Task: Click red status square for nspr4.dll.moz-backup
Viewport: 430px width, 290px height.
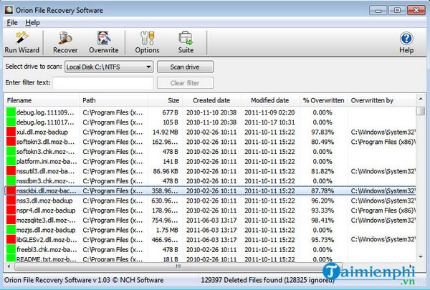Action: [x=11, y=211]
